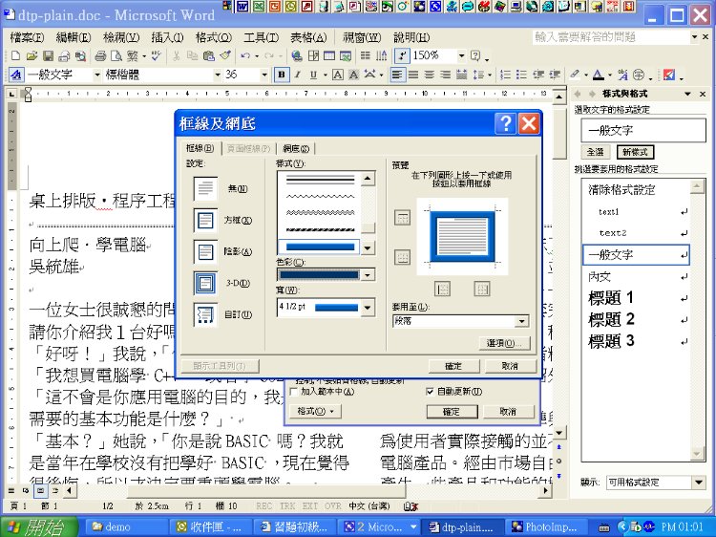Screen dimensions: 716x537
Task: Click the highlight pen icon
Action: pos(575,75)
